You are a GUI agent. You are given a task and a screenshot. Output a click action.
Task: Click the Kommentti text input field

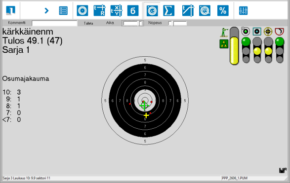pyautogui.click(x=54, y=23)
